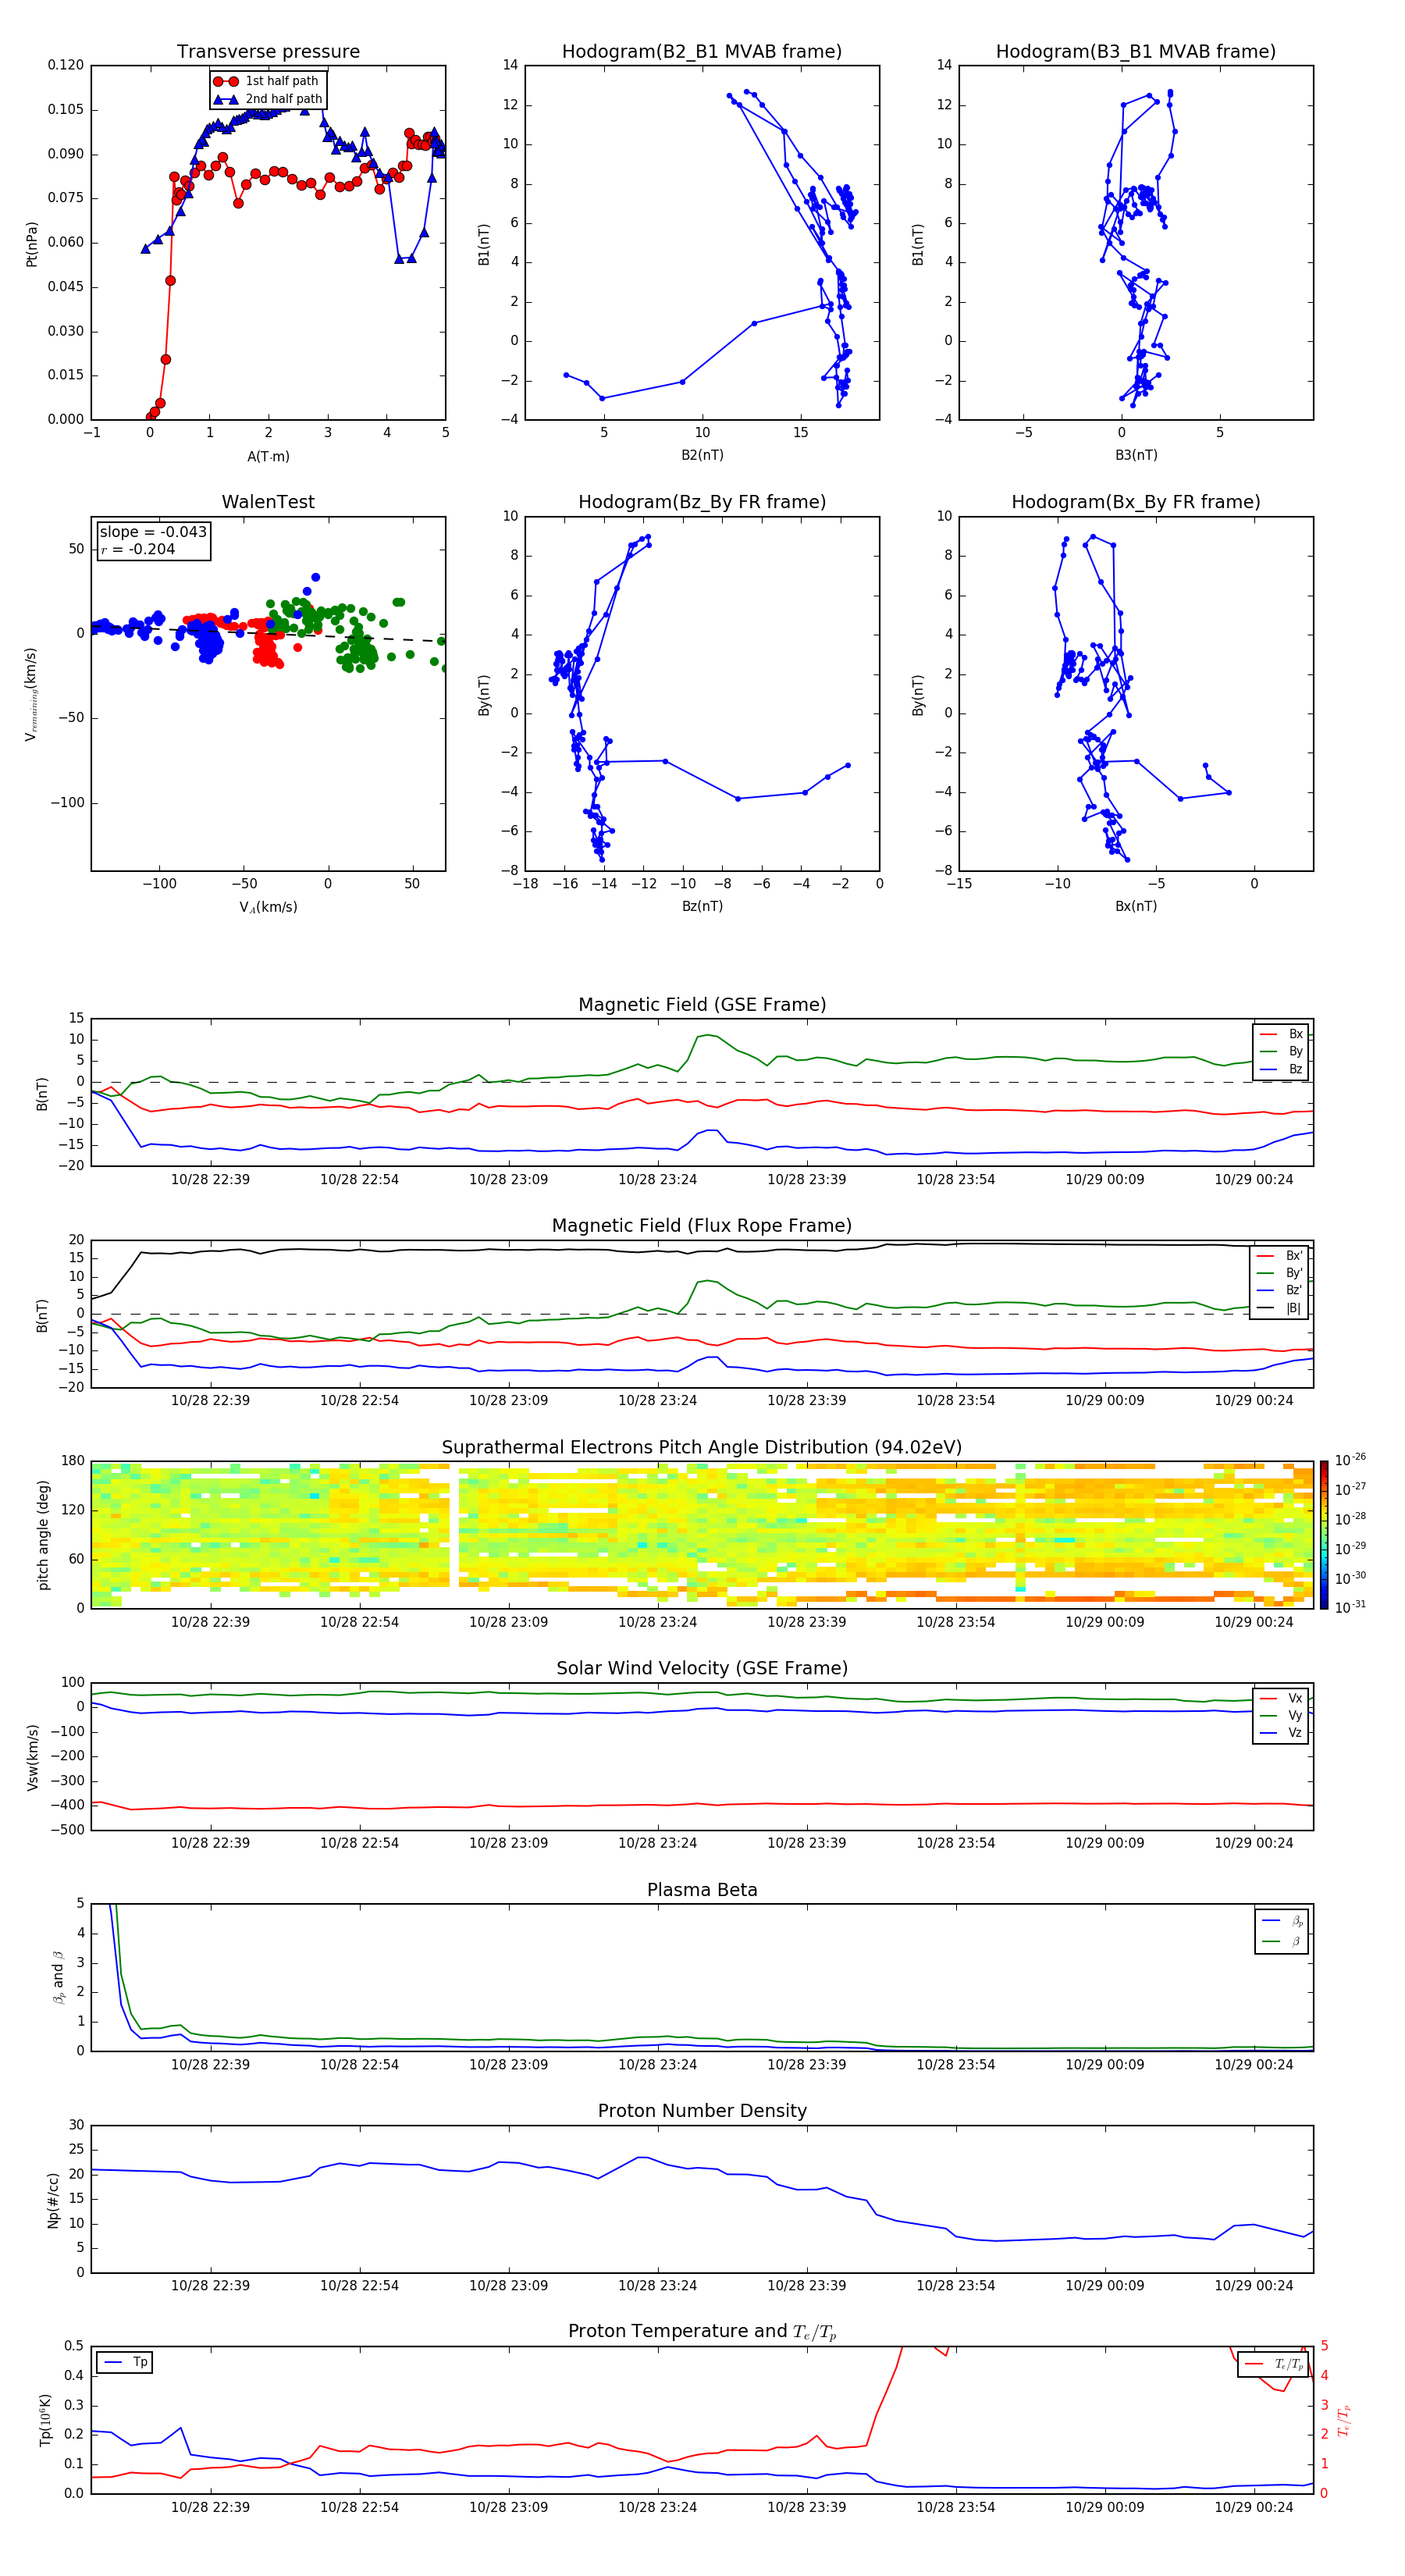The width and height of the screenshot is (1405, 2576).
Task: Select the '1st half path' legend entry
Action: [267, 81]
